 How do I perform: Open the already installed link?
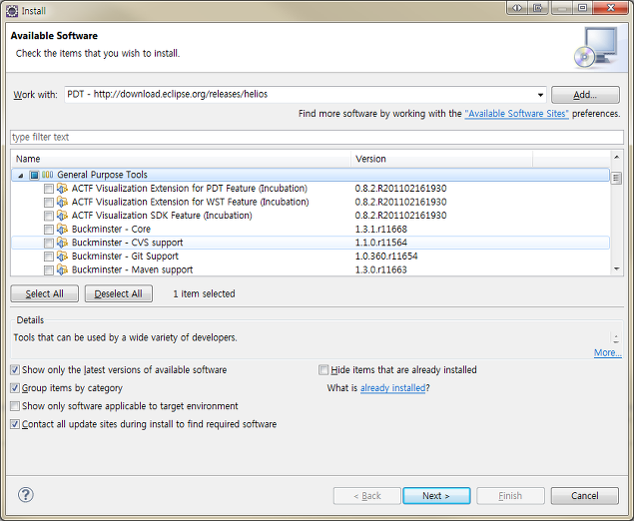[x=392, y=388]
